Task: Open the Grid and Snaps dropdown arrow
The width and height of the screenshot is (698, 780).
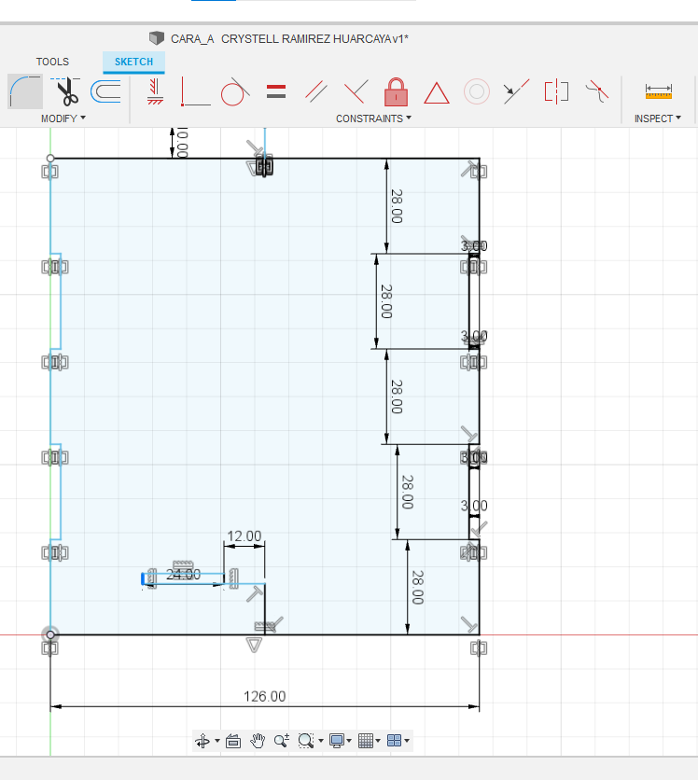Action: point(378,741)
